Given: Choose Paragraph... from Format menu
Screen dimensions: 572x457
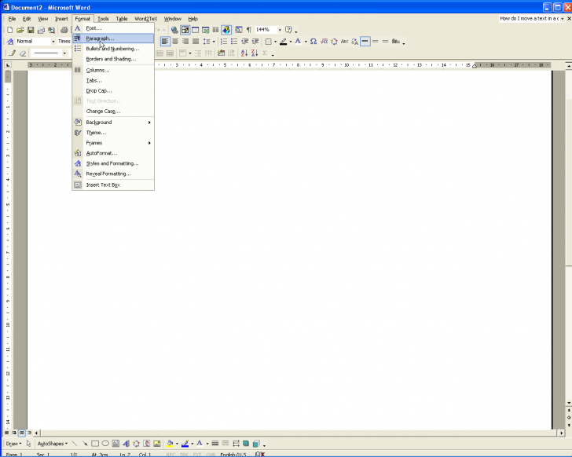Looking at the screenshot, I should pyautogui.click(x=113, y=38).
